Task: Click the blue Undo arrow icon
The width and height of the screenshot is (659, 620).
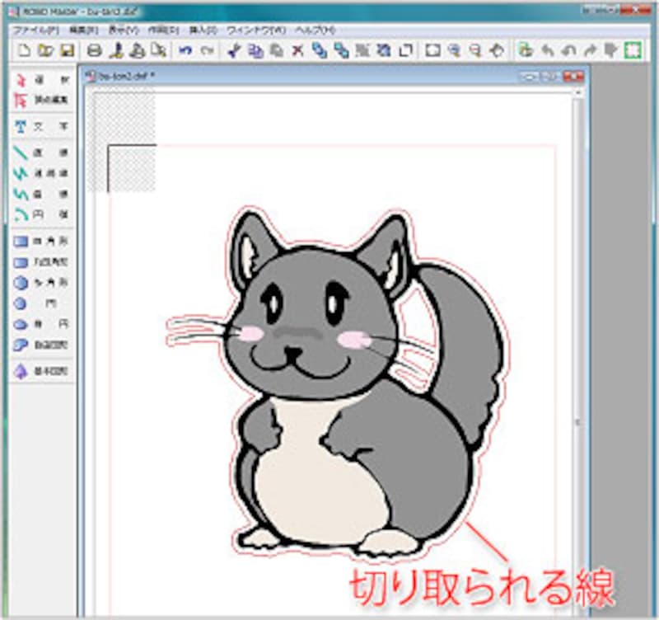Action: pos(185,50)
